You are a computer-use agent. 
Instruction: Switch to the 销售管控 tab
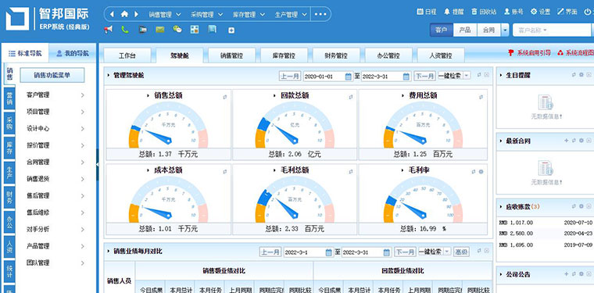[x=232, y=55]
